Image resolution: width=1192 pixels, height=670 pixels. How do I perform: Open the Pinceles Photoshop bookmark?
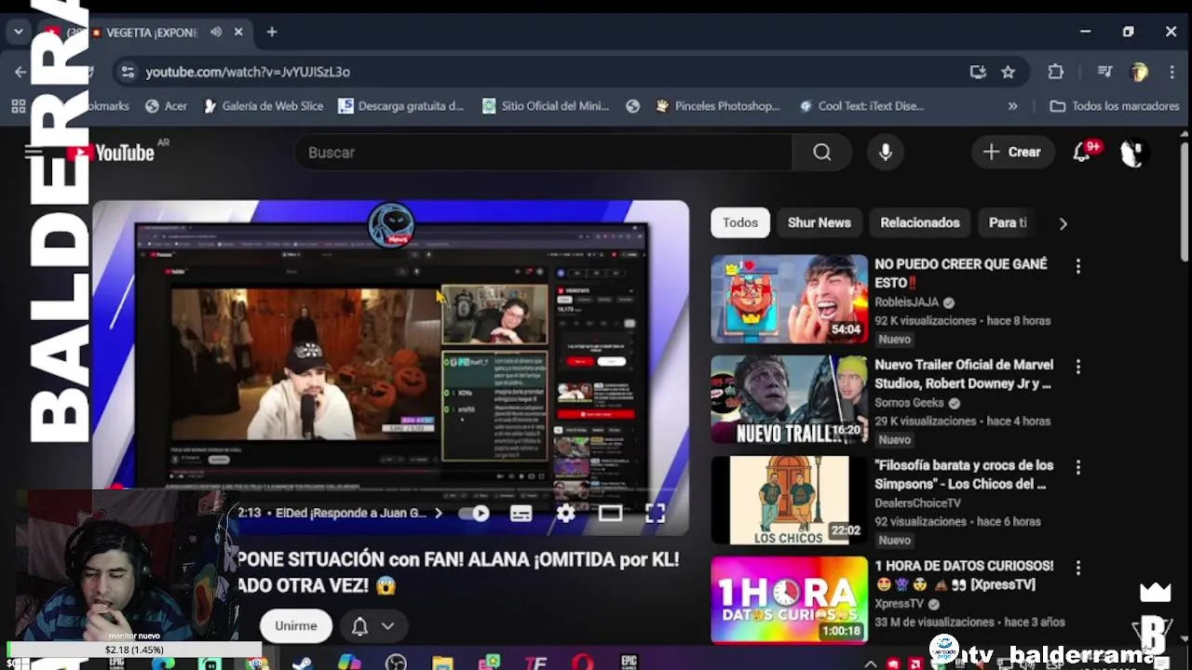point(718,106)
